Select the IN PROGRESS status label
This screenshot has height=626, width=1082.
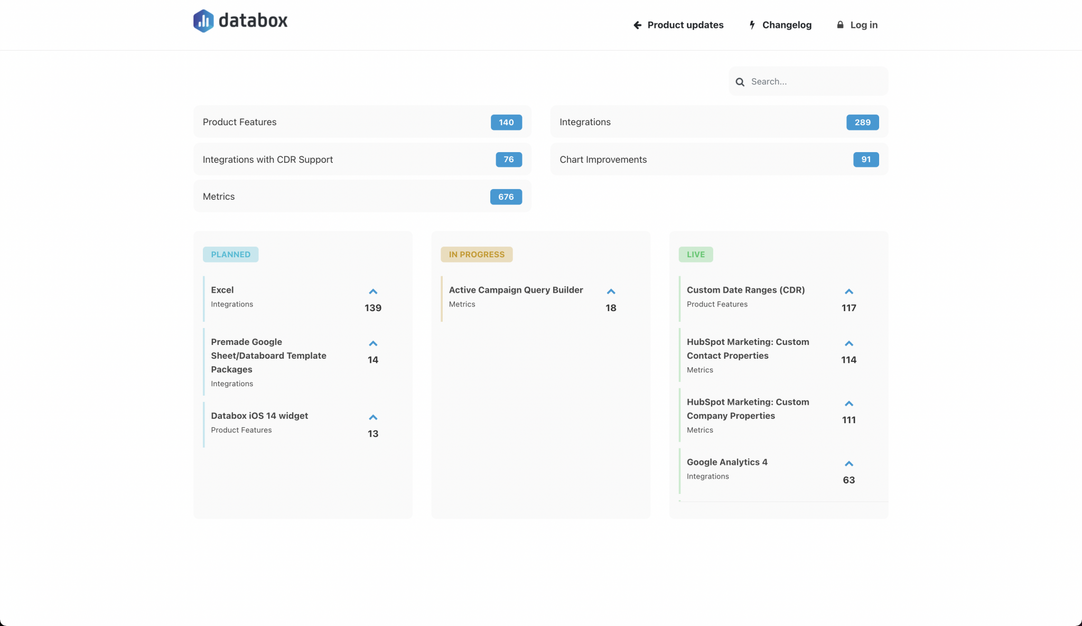477,254
